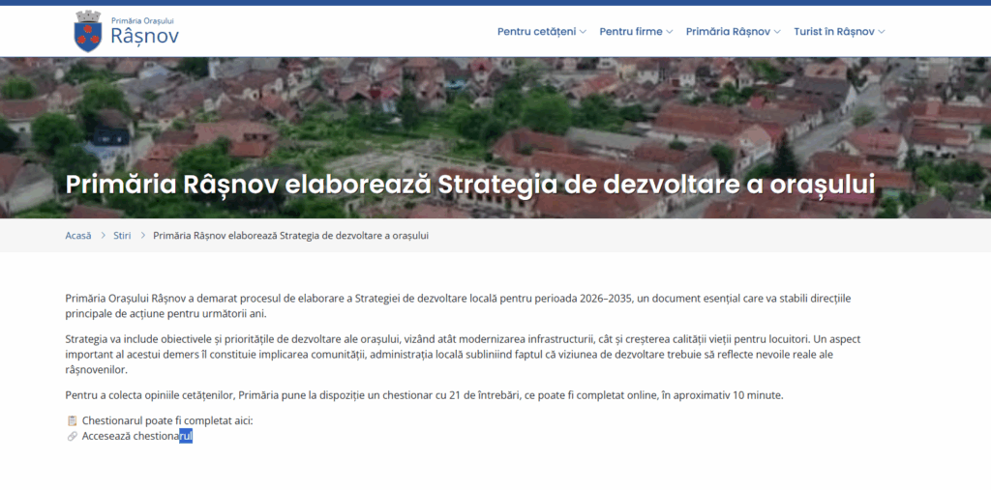Open the "Pentru cetățeni" menu

536,32
